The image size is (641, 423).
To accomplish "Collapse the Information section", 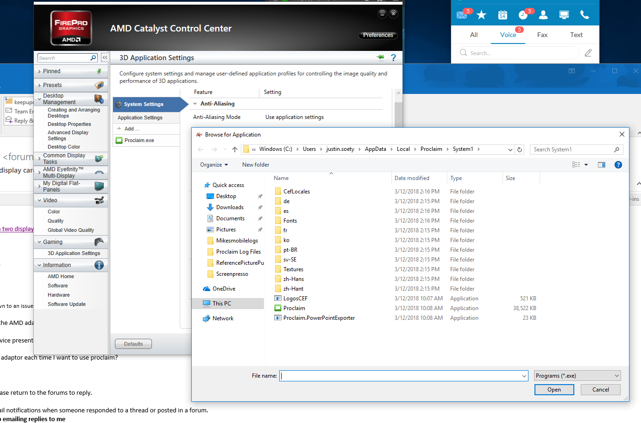I will (x=39, y=265).
